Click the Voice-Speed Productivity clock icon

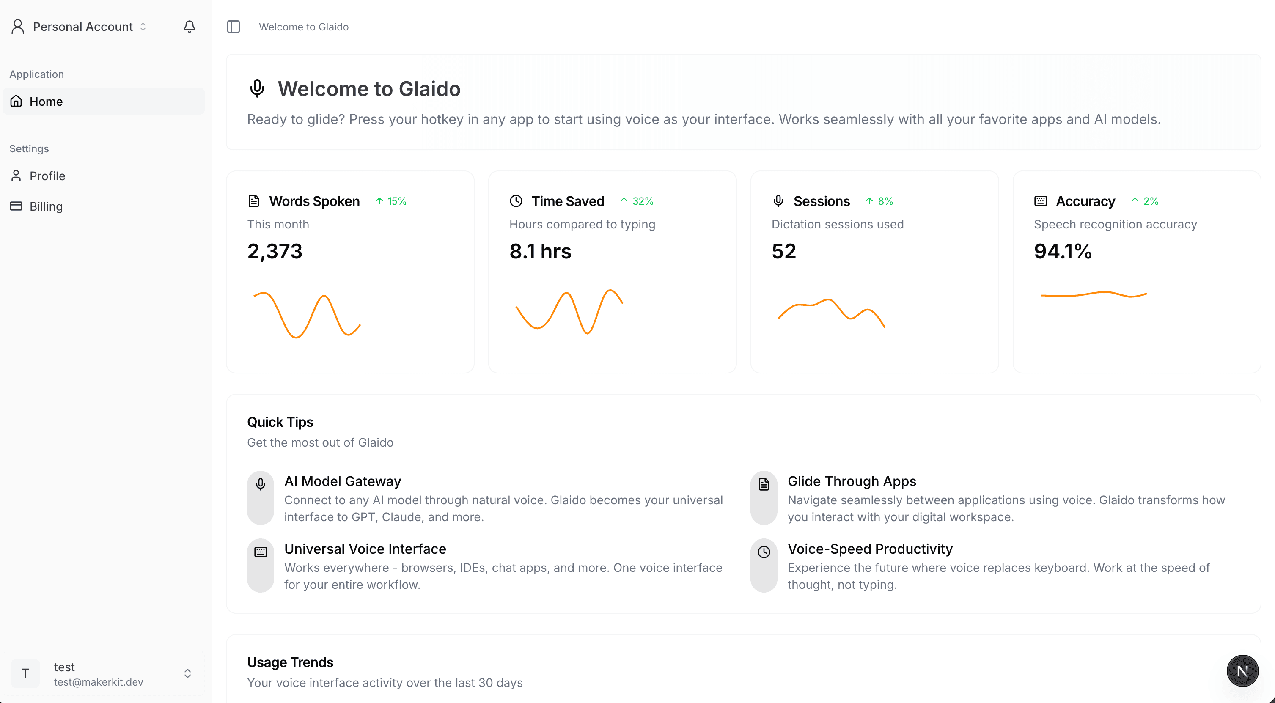(x=764, y=552)
